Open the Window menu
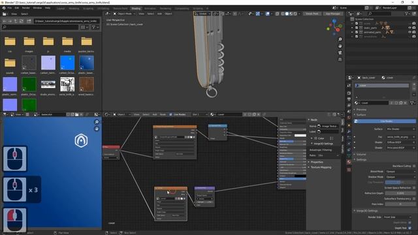This screenshot has height=235, width=418. 37,8
